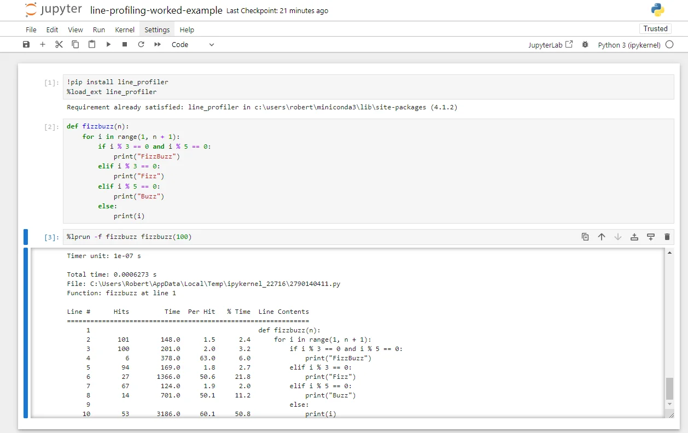This screenshot has height=433, width=688.
Task: Click the File path line in output
Action: 203,284
